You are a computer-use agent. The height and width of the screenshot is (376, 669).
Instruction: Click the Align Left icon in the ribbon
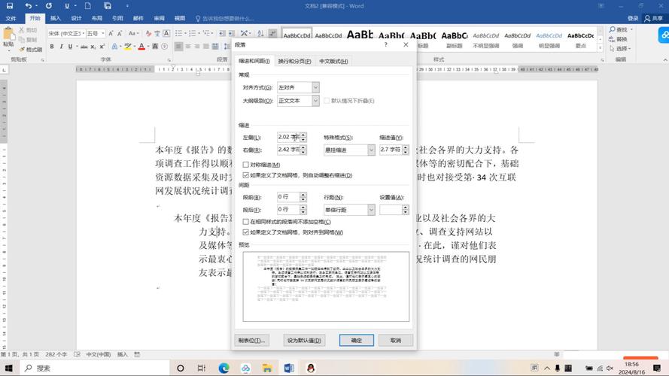pos(179,47)
